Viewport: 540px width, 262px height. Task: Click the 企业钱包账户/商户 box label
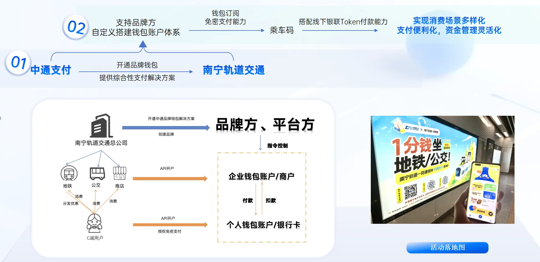[261, 176]
